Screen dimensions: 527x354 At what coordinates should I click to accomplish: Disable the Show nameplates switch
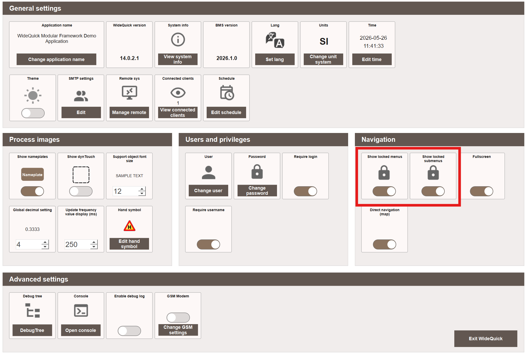[32, 191]
